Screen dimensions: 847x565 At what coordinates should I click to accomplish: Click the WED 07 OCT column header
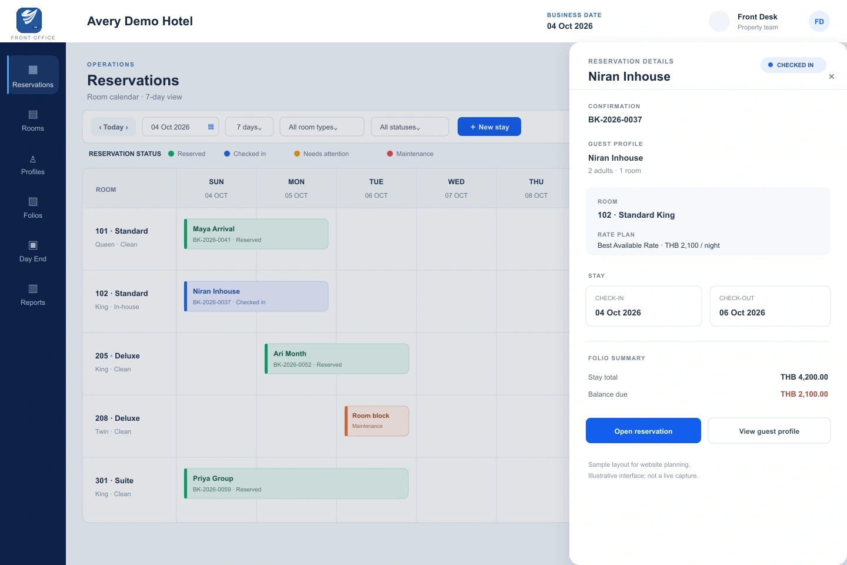[x=456, y=188]
